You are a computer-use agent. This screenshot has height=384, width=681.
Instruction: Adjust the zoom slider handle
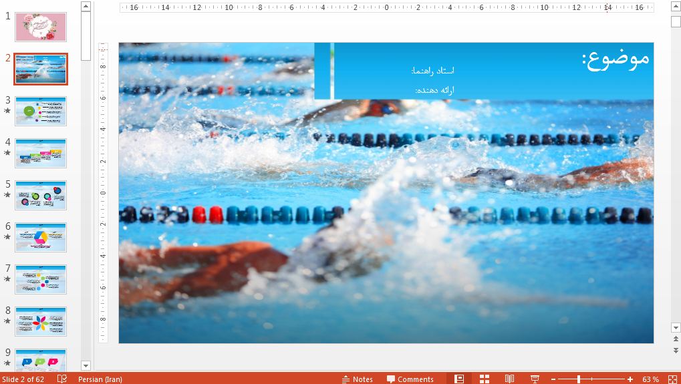[x=578, y=379]
